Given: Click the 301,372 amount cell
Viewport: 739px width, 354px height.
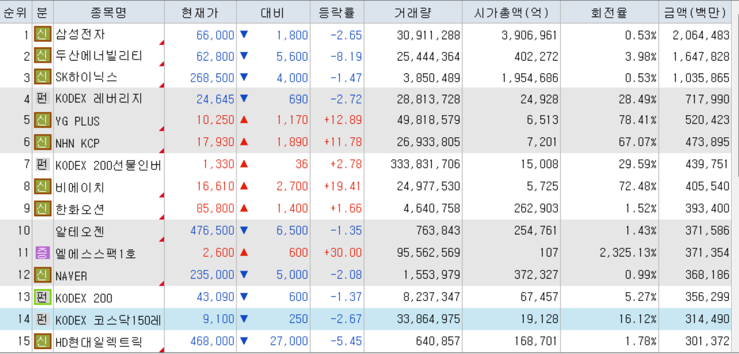Looking at the screenshot, I should [707, 341].
